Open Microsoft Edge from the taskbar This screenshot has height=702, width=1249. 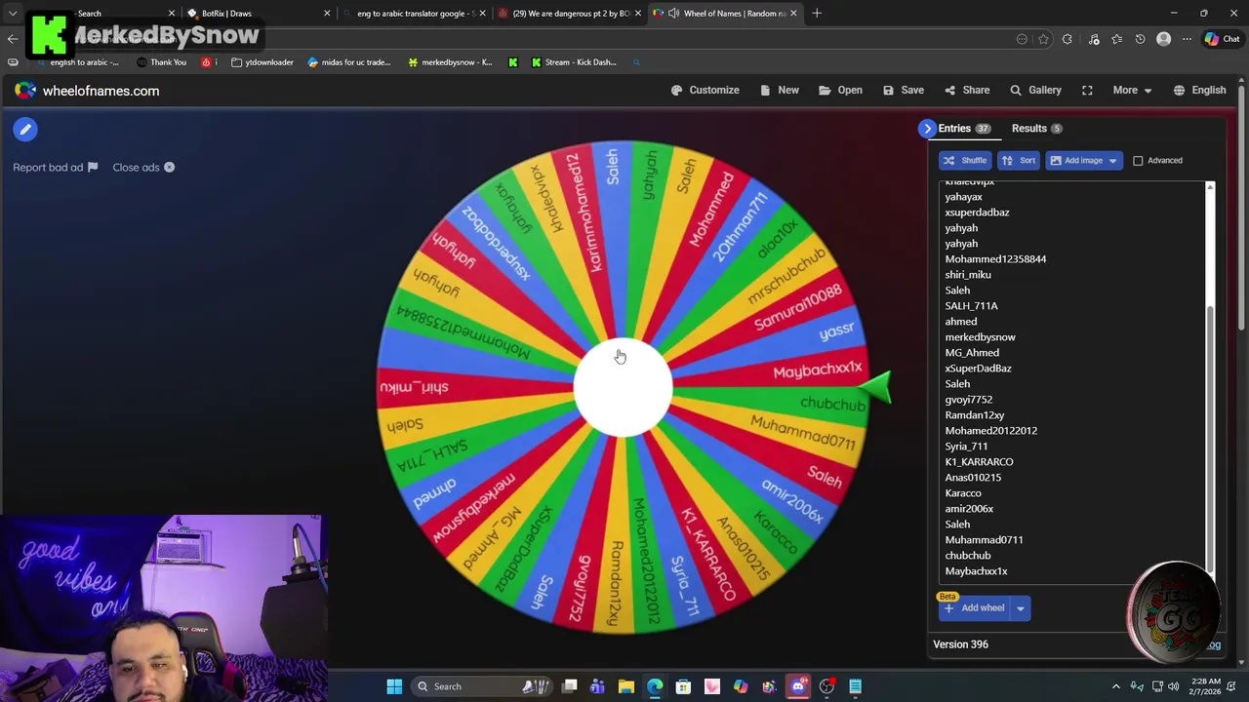tap(655, 686)
